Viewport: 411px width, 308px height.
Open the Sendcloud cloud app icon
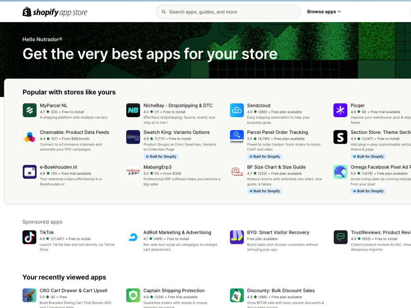237,110
